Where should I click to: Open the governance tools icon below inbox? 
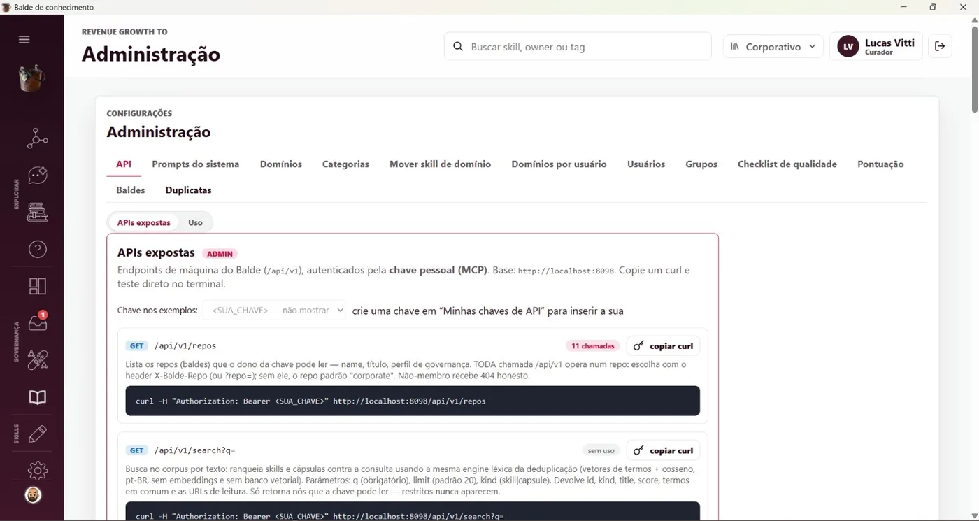click(x=37, y=360)
